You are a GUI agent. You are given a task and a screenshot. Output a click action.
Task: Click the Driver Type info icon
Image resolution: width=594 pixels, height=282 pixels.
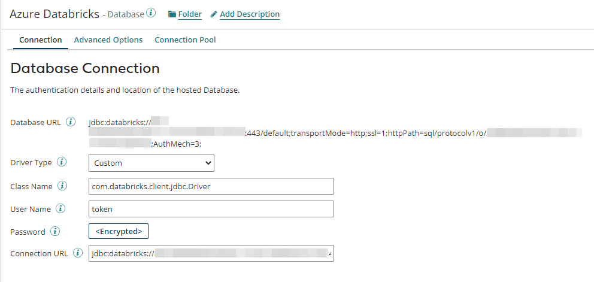61,162
